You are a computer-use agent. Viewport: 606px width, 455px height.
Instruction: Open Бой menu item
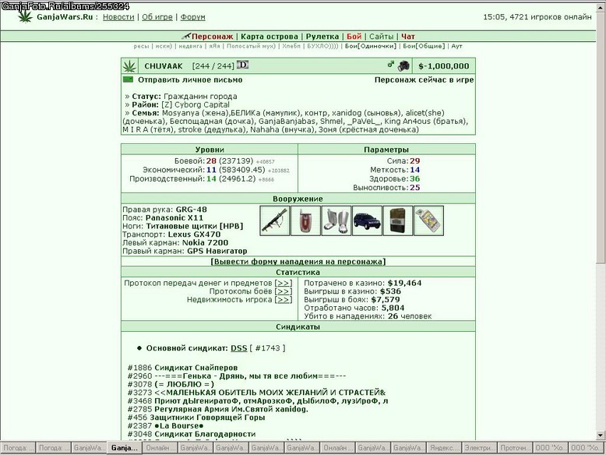click(354, 37)
